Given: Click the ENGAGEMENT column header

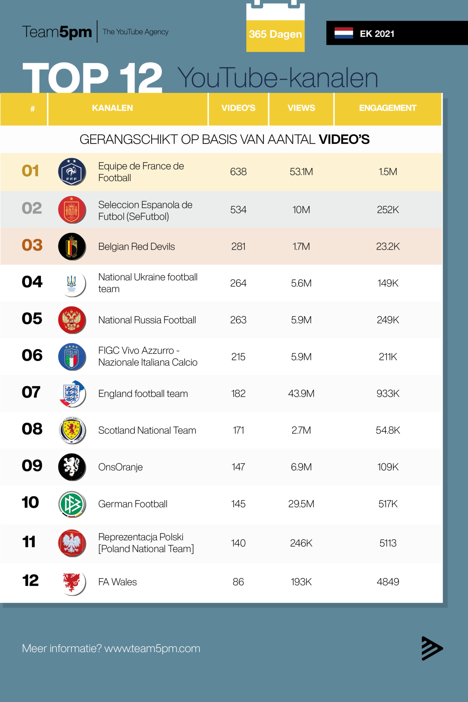Looking at the screenshot, I should click(x=387, y=108).
